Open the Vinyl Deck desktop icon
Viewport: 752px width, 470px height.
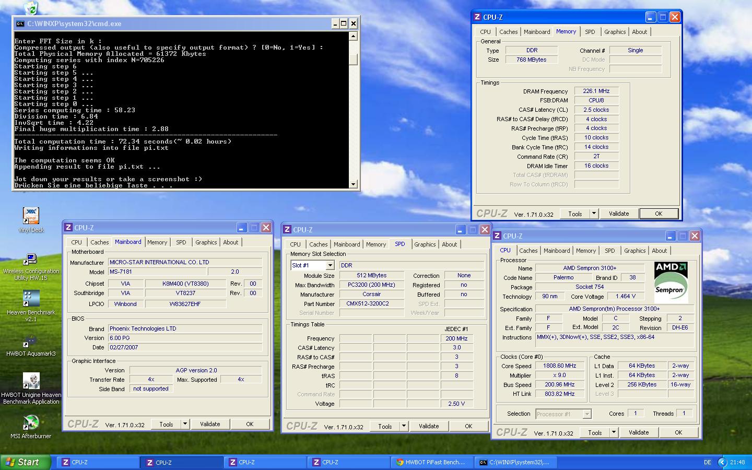point(31,220)
